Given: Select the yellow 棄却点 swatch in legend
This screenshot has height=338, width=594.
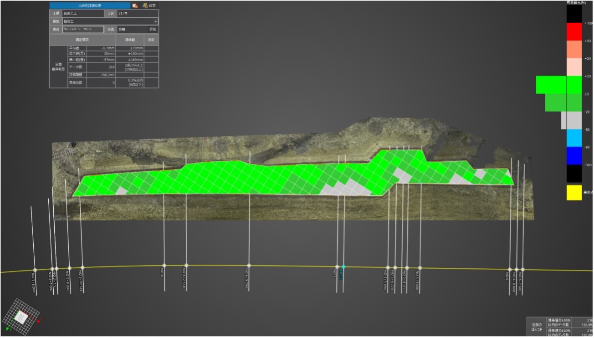Looking at the screenshot, I should tap(574, 193).
